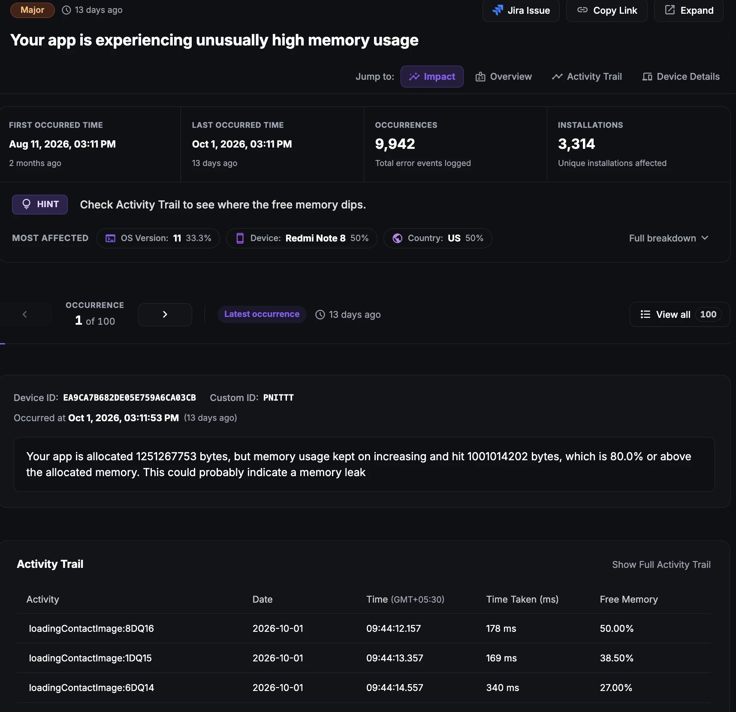
Task: Click Device ID EA9CA7B682DE05E759A6CA03CB
Action: [130, 398]
